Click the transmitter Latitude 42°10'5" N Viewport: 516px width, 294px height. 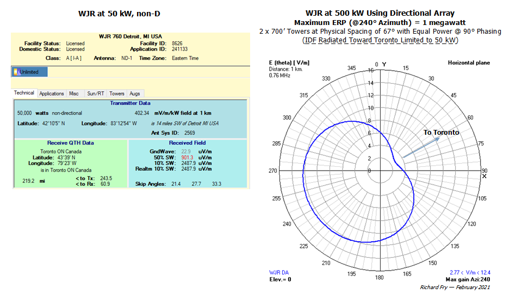pyautogui.click(x=53, y=124)
